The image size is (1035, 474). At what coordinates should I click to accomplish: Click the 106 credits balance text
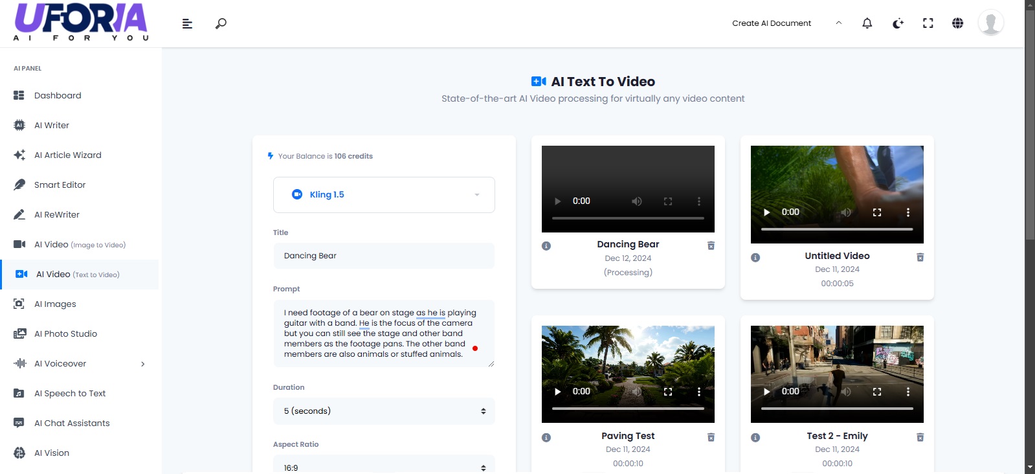pos(353,156)
